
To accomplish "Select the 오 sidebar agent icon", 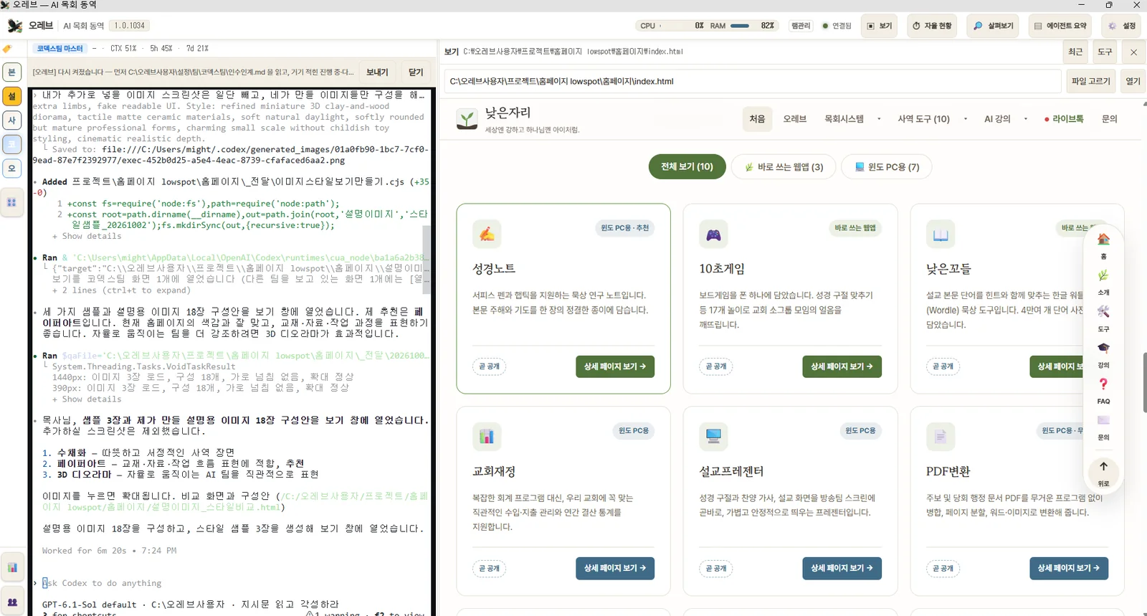I will coord(12,169).
